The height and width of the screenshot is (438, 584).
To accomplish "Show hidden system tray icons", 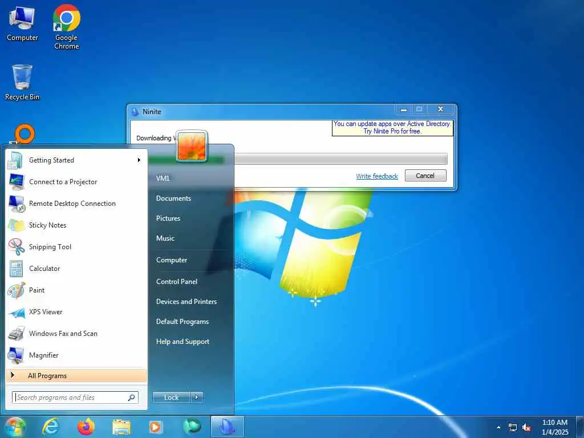I will [x=498, y=427].
